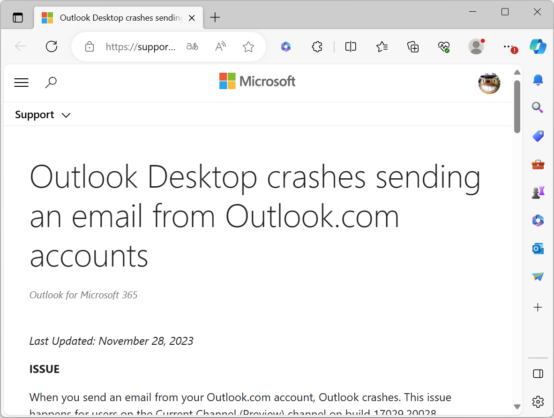Add this page to favorites
The image size is (554, 418).
tap(248, 46)
